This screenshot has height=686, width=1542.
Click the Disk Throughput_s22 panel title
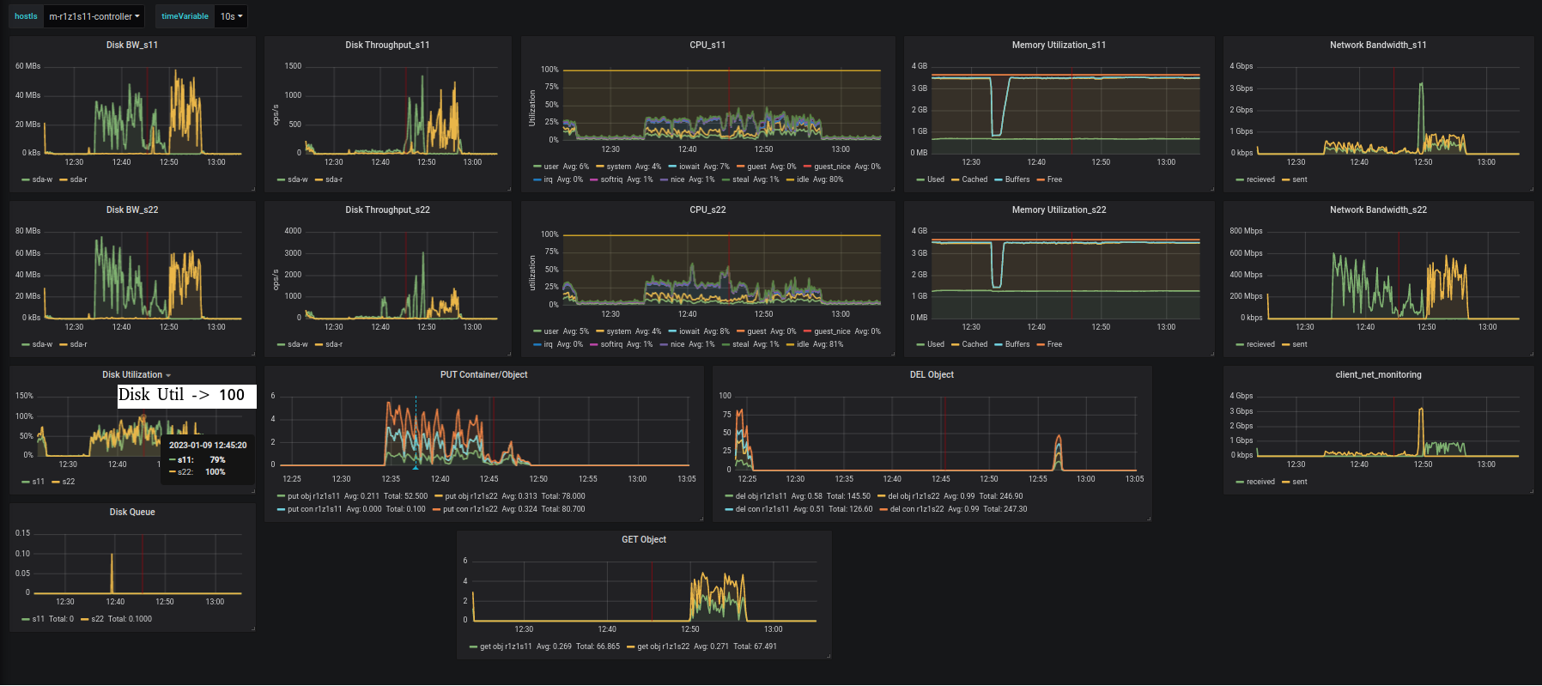coord(387,210)
